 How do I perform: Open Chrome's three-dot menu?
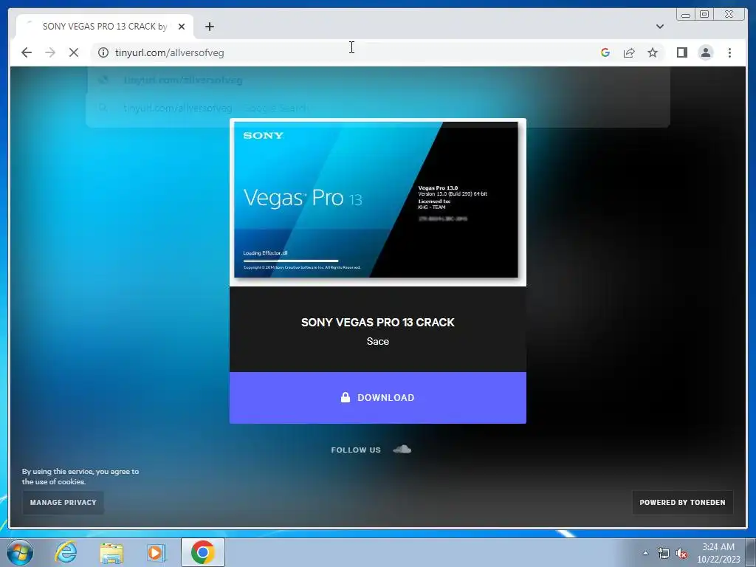729,52
